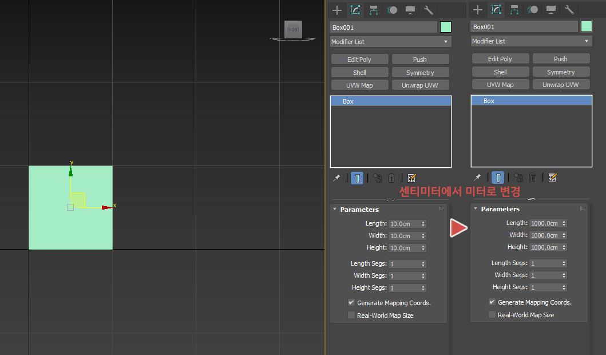
Task: Enable Real-World Map Size in the 10.0cm panel
Action: [351, 315]
